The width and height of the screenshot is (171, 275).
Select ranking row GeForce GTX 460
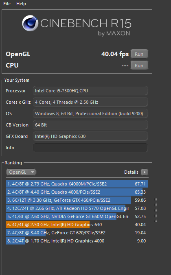[77, 200]
